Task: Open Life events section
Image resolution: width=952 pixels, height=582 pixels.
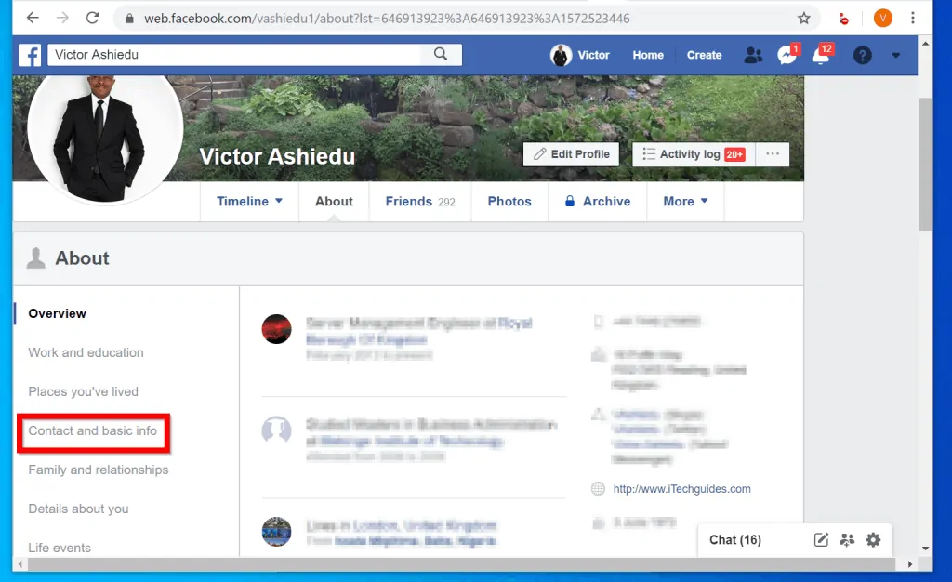Action: pos(59,548)
